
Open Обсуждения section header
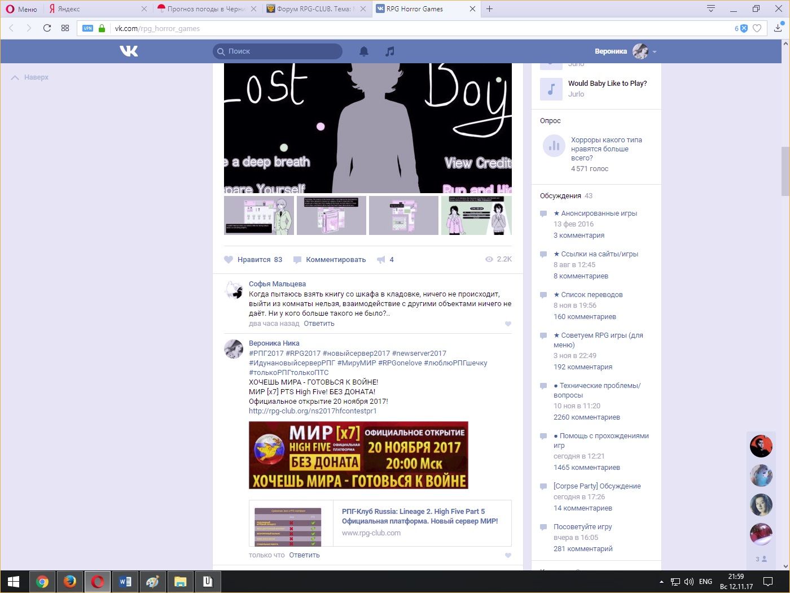pos(560,196)
